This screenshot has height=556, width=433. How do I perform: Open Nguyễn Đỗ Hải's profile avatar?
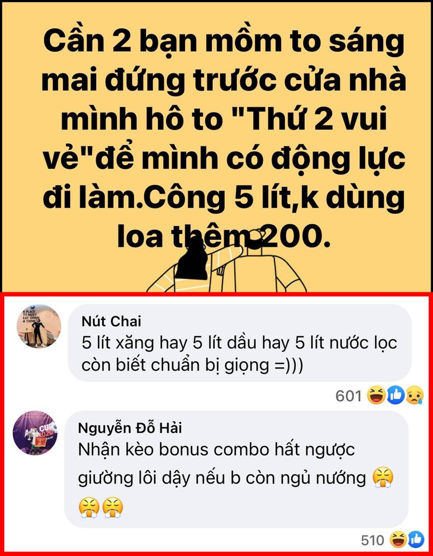(35, 433)
